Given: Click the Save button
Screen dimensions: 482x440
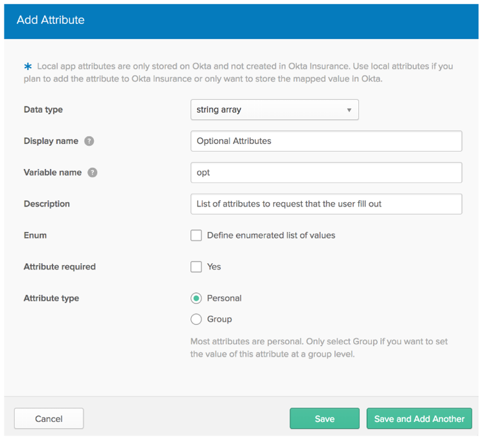Looking at the screenshot, I should tap(324, 419).
